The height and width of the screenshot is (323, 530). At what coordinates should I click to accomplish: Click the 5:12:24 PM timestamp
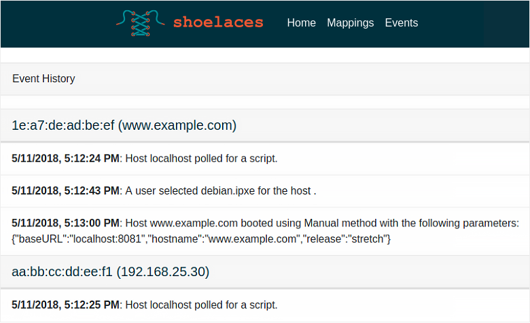click(65, 158)
